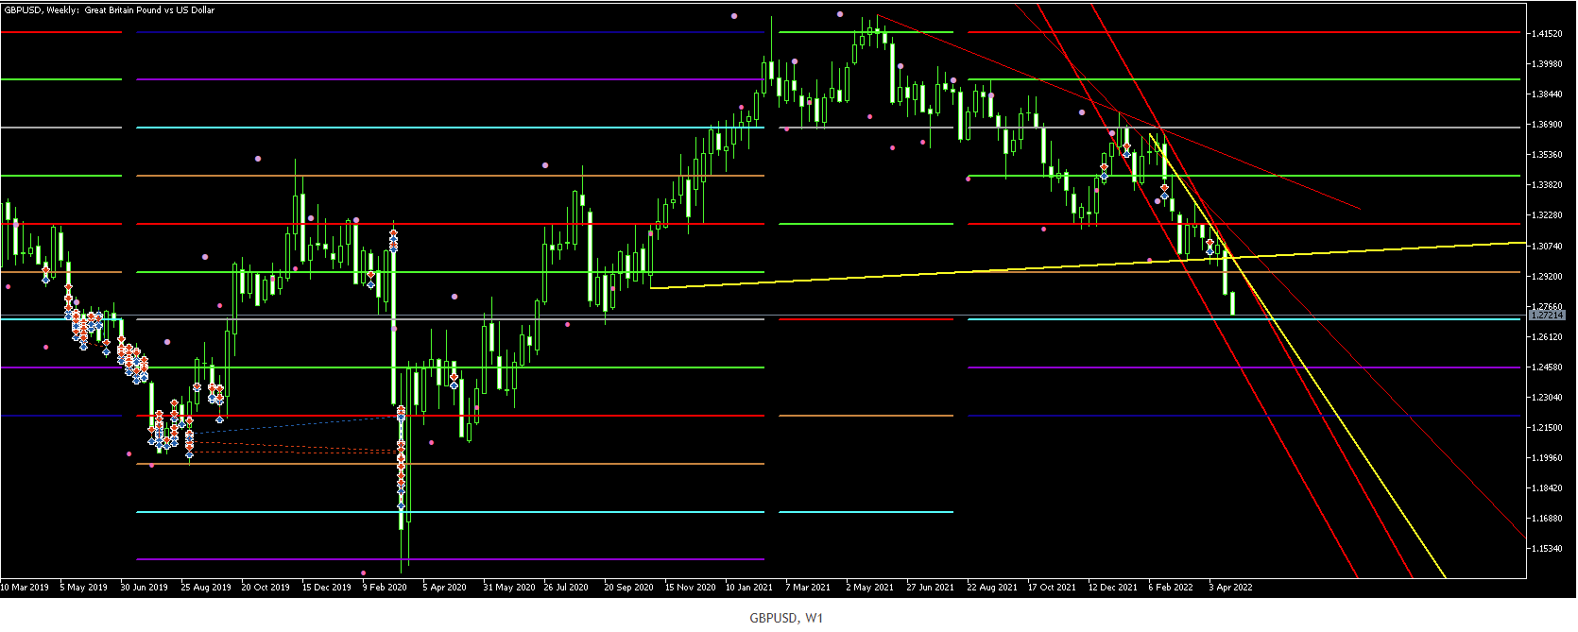Click time axis label '20 Oct 2019'

point(266,587)
